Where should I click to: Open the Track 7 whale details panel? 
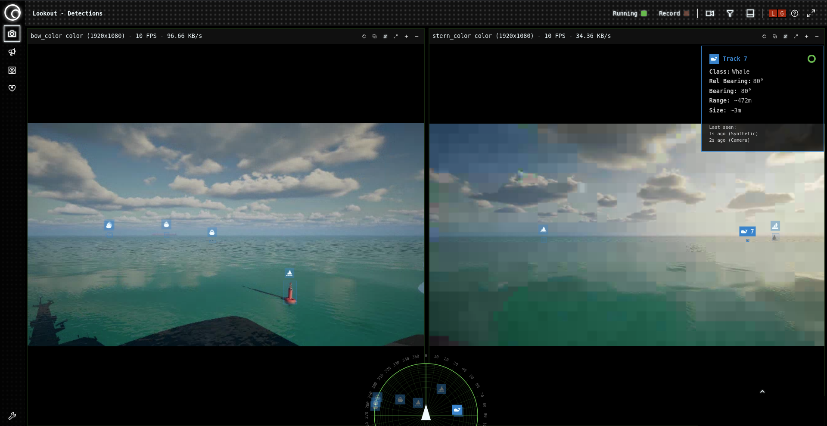(x=735, y=59)
